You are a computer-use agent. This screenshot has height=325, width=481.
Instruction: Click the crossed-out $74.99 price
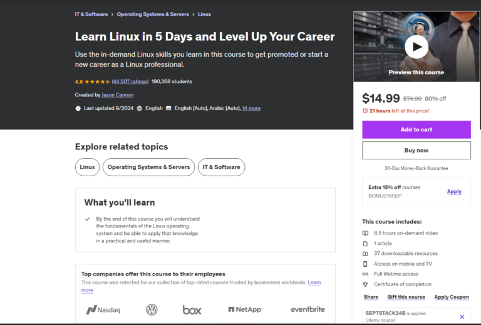coord(412,99)
